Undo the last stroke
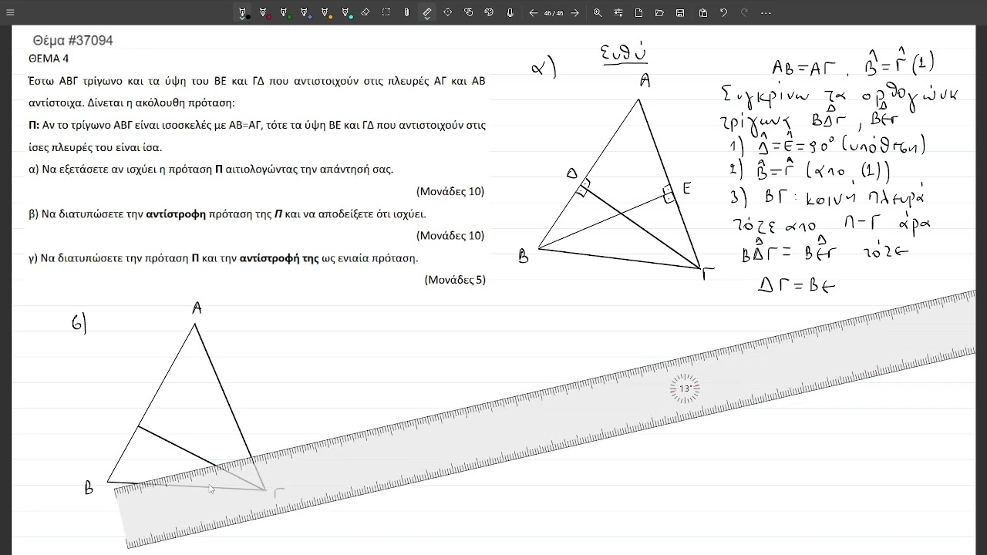This screenshot has height=555, width=987. pos(723,12)
